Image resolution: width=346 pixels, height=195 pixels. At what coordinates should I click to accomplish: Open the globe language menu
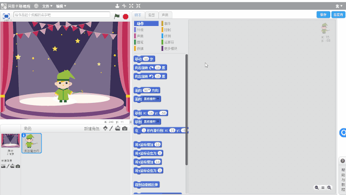[36, 6]
